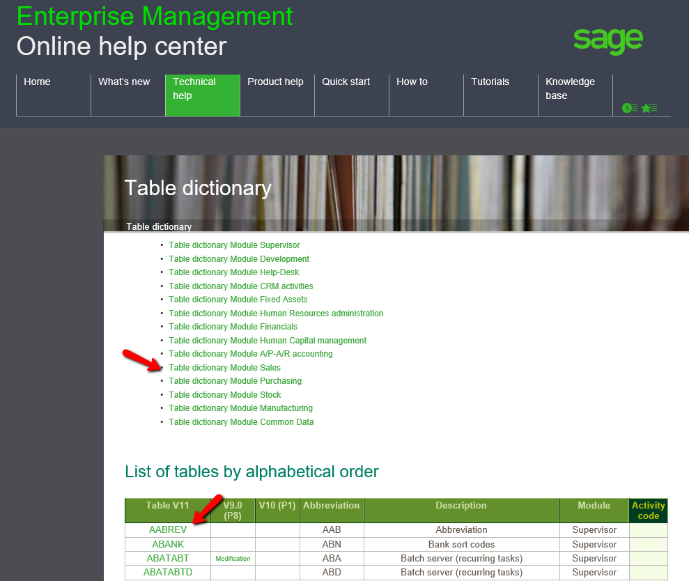Viewport: 689px width, 581px height.
Task: Open the favorites list star icon
Action: pyautogui.click(x=649, y=108)
